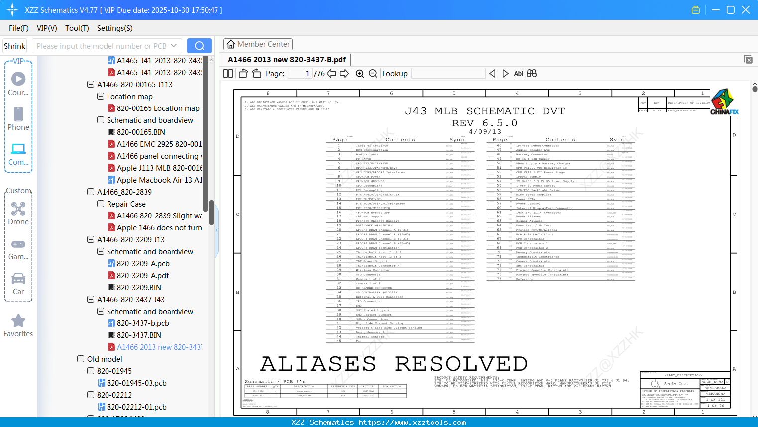Collapse the 820-02212 node
Screen dimensions: 758x427
pyautogui.click(x=91, y=395)
